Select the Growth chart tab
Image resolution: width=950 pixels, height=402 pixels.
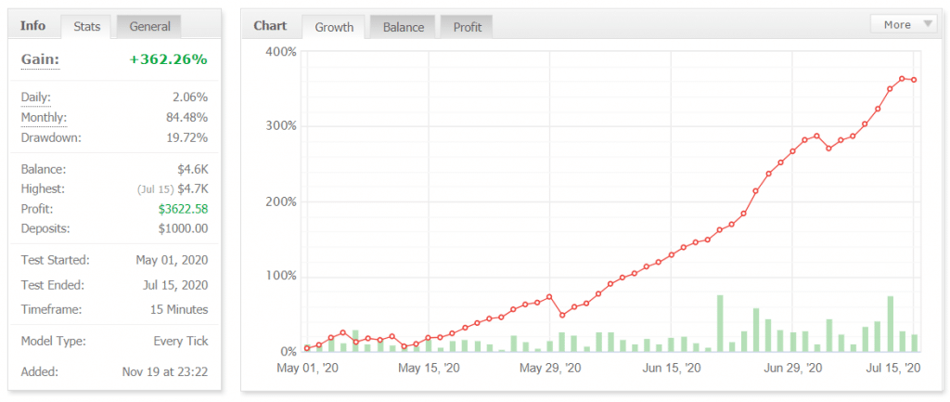click(x=334, y=27)
